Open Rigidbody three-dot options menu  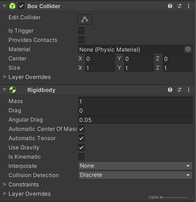(189, 90)
